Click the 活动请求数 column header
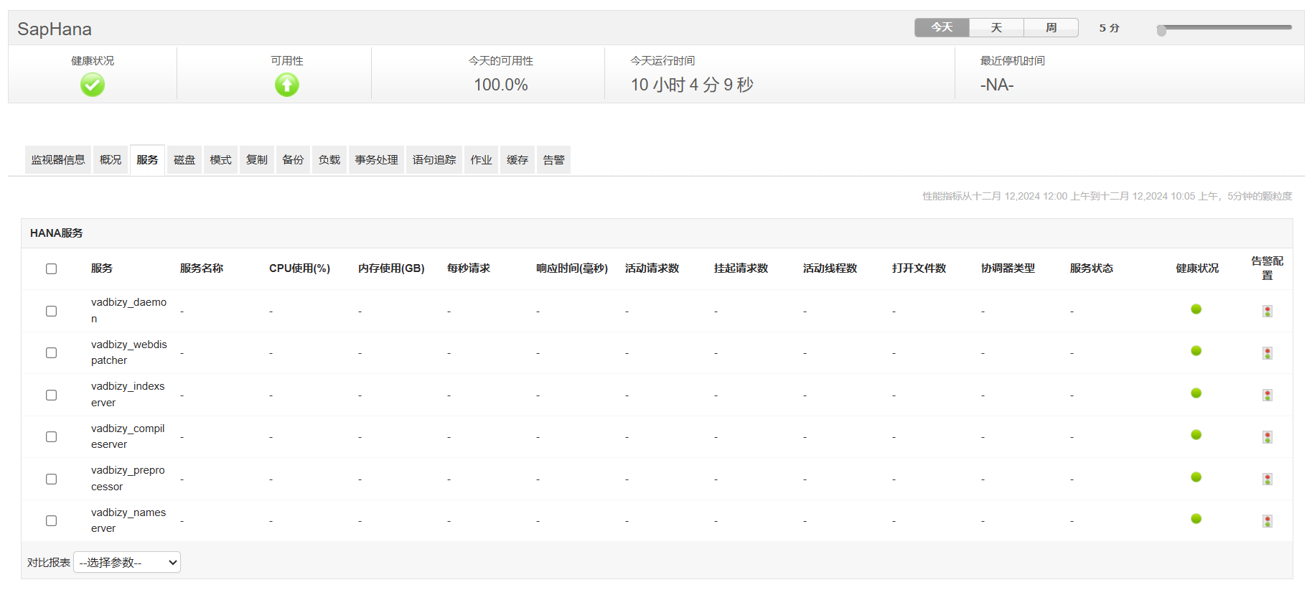The height and width of the screenshot is (590, 1307). (652, 268)
